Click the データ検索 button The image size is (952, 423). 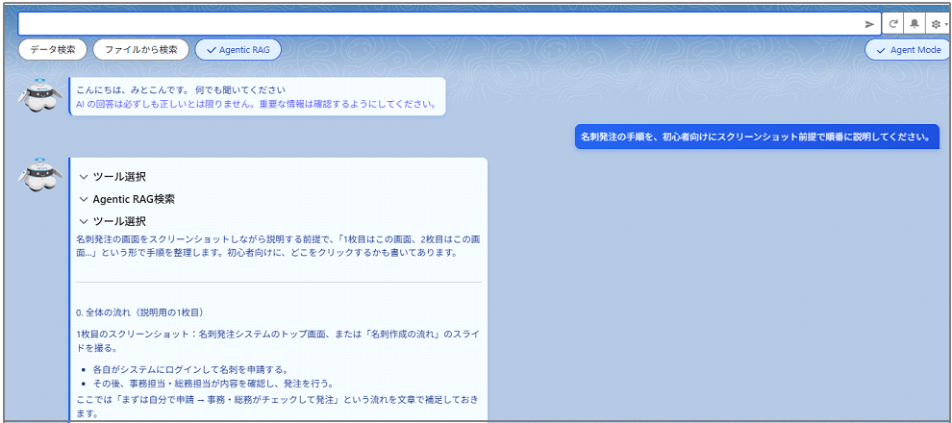tap(53, 50)
